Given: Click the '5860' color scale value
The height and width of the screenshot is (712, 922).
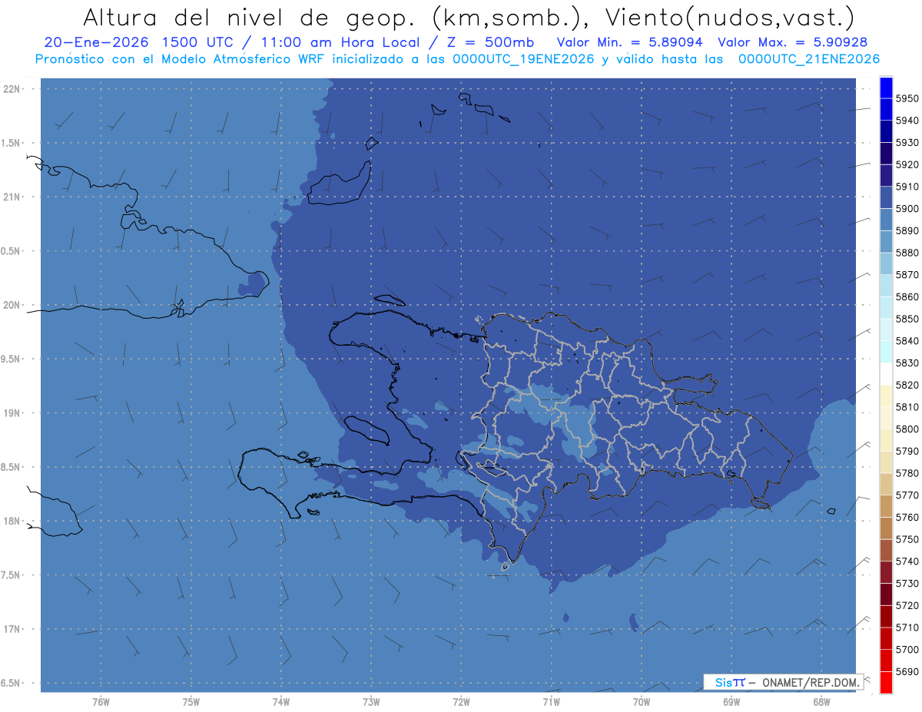Looking at the screenshot, I should [907, 296].
